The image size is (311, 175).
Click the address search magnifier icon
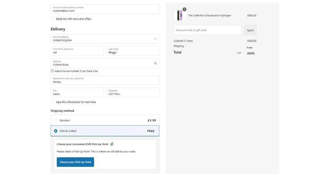pyautogui.click(x=155, y=63)
